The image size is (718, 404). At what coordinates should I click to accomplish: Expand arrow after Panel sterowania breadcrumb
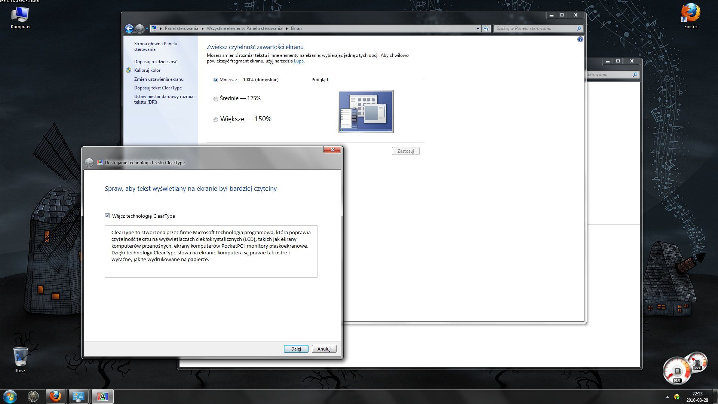click(203, 28)
